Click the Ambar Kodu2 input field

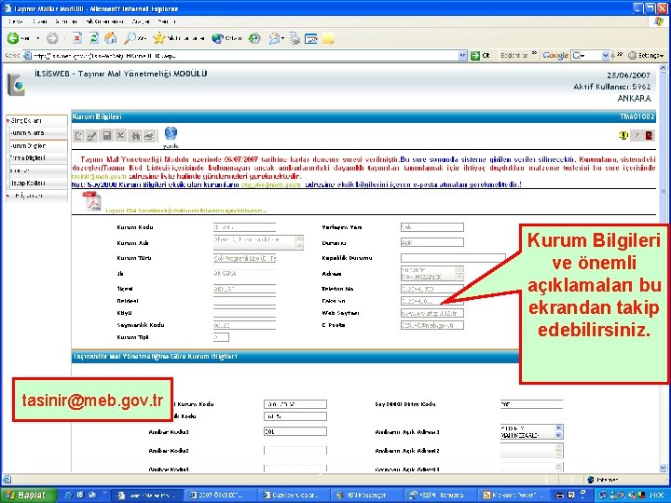click(295, 451)
